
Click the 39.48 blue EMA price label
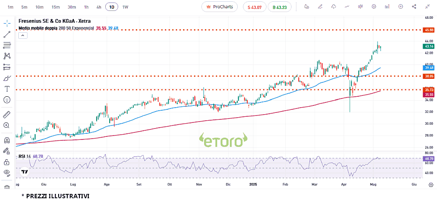tap(429, 68)
